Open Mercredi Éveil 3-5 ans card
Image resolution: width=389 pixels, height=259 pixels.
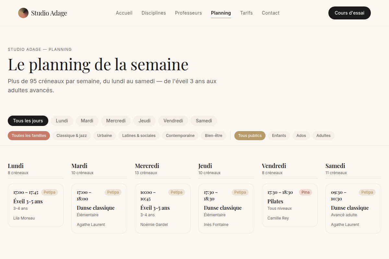pos(163,208)
